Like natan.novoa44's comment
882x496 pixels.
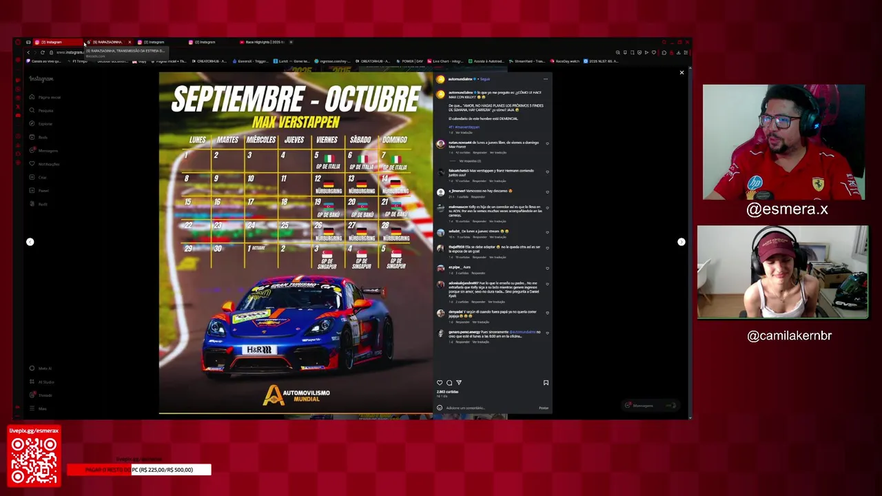(547, 144)
